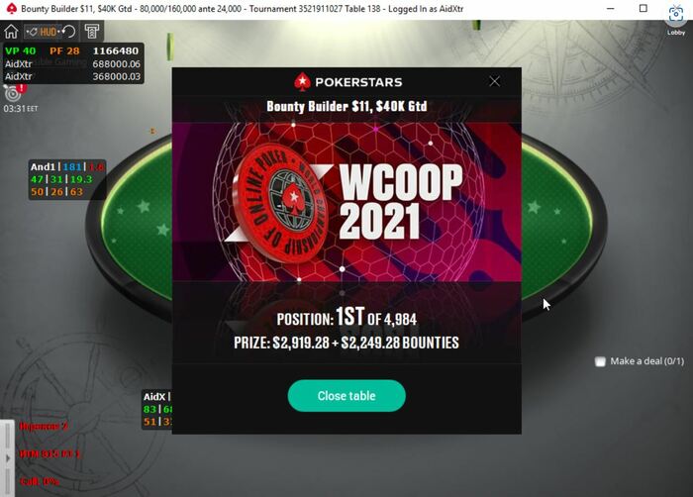Image resolution: width=693 pixels, height=497 pixels.
Task: Click the PokerStars spade logo in popup header
Action: 302,82
